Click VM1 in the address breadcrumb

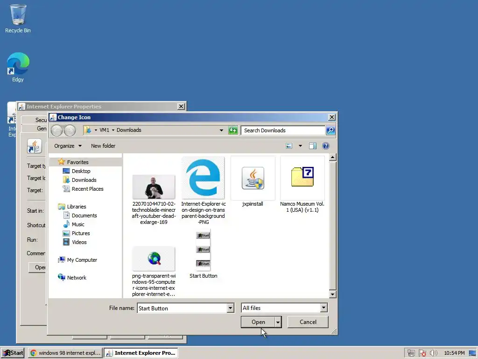(104, 130)
